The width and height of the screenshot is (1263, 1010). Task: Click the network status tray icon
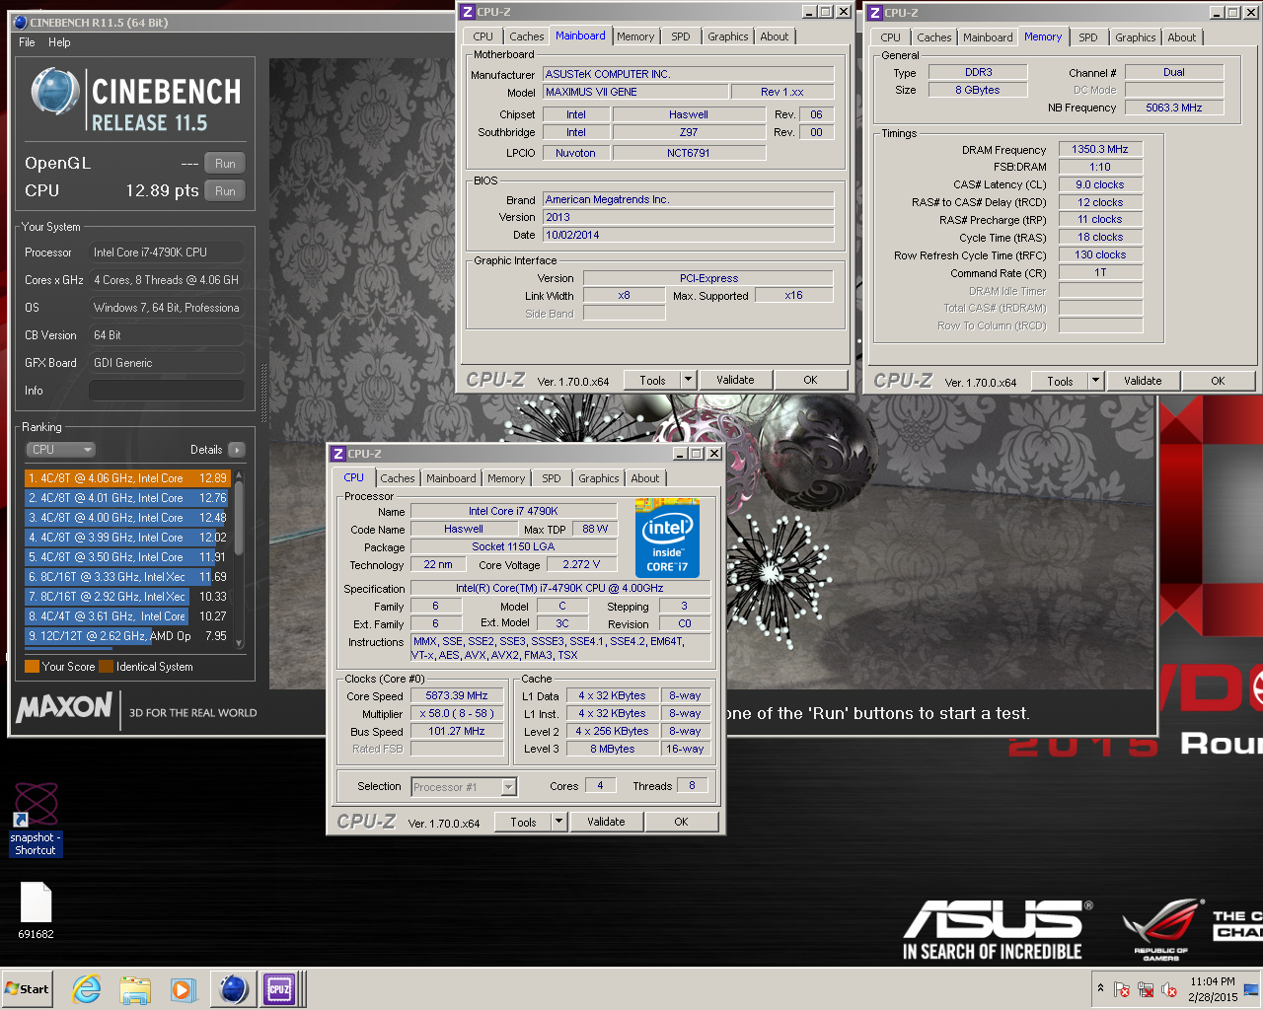(1146, 989)
